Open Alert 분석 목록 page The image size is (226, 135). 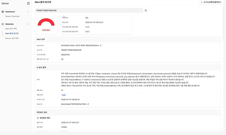tap(11, 29)
